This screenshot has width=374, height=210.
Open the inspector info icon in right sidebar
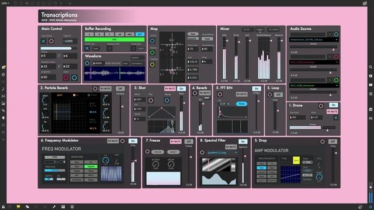click(x=370, y=76)
